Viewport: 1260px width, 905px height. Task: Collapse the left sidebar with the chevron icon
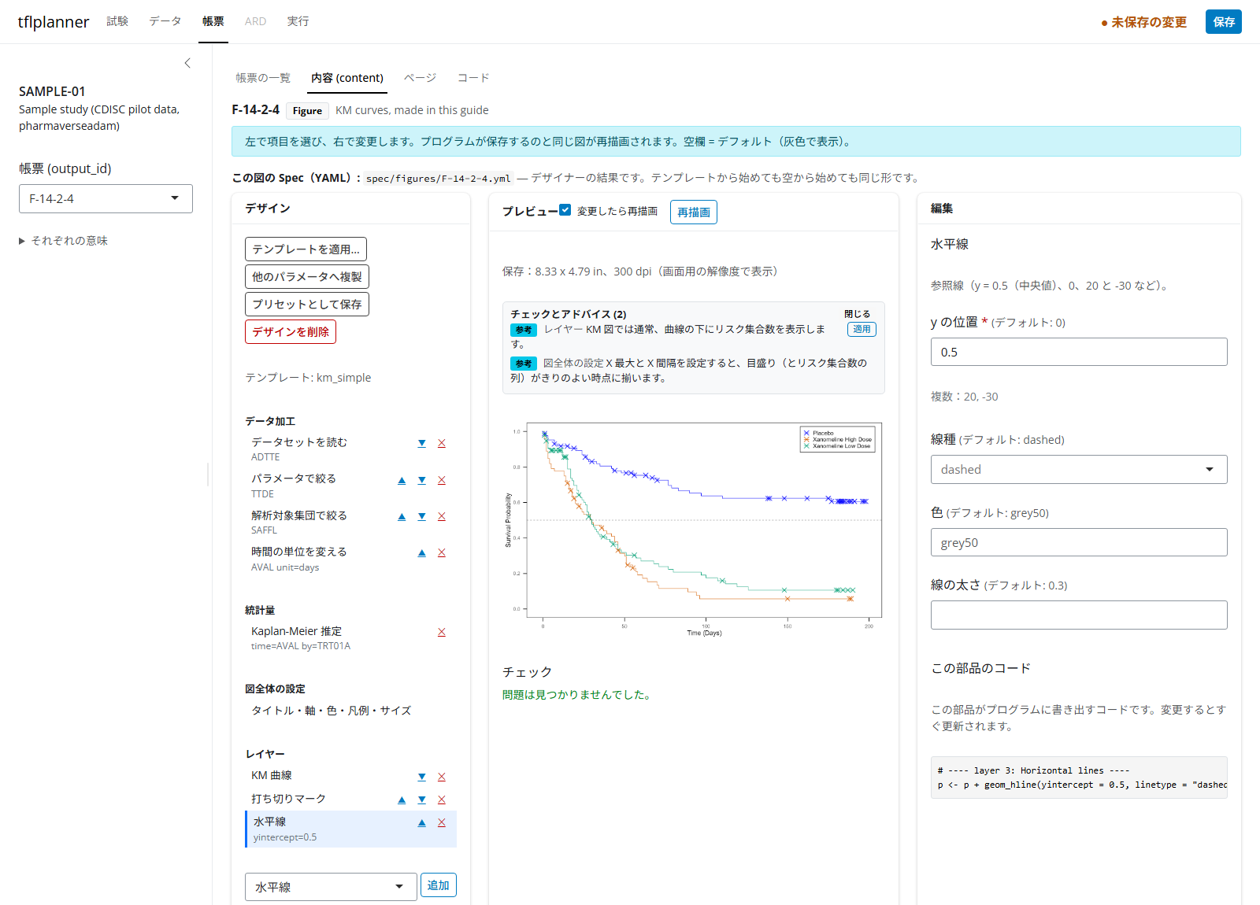(x=187, y=63)
